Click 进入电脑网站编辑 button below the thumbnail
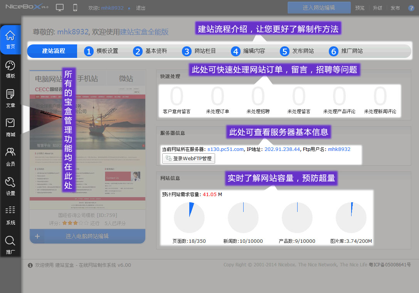Viewport: 419px width, 293px height. (x=88, y=236)
